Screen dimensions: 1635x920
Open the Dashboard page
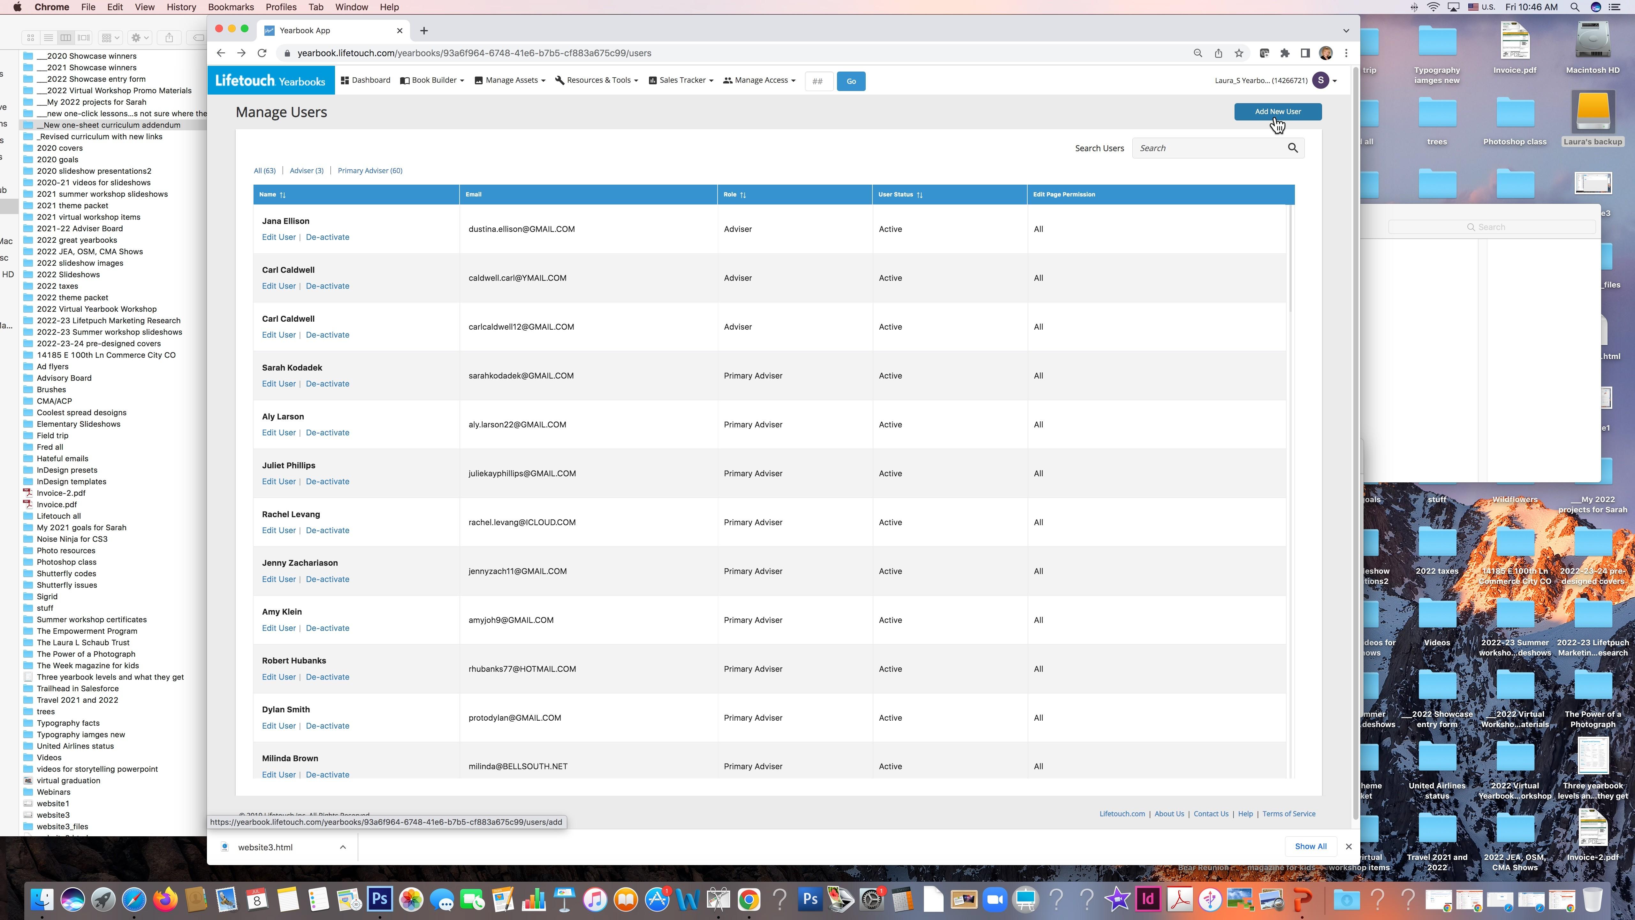[x=366, y=80]
